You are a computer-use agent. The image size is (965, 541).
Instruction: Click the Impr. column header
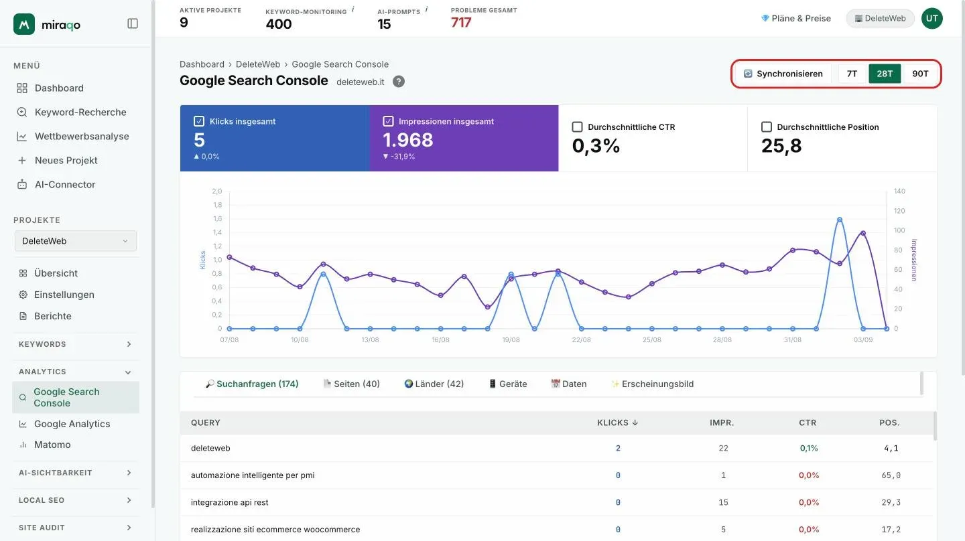(722, 423)
